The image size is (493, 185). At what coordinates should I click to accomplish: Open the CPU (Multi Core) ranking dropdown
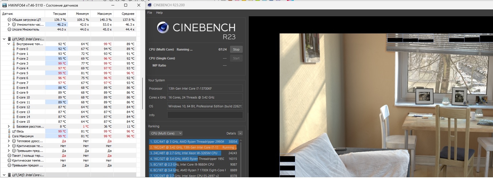coord(166,133)
